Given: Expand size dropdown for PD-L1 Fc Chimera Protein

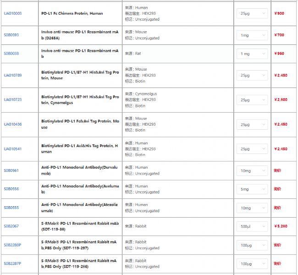Looking at the screenshot, I should point(252,14).
